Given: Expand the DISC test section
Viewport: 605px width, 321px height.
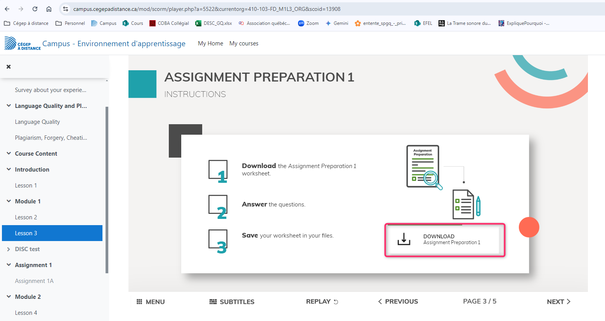Looking at the screenshot, I should tap(9, 249).
